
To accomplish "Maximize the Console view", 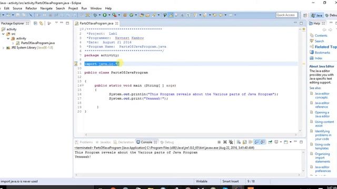I will point(301,142).
